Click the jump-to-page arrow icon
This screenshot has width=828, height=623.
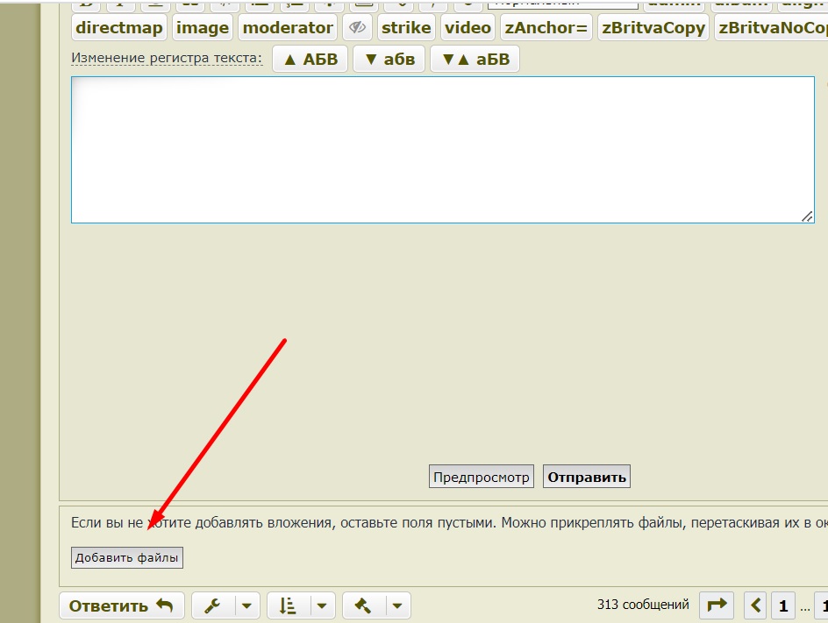[x=717, y=605]
